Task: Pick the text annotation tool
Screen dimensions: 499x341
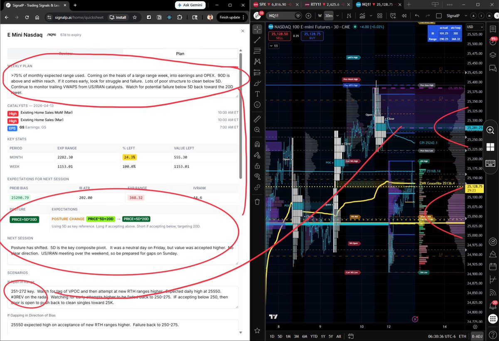Action: pyautogui.click(x=257, y=94)
